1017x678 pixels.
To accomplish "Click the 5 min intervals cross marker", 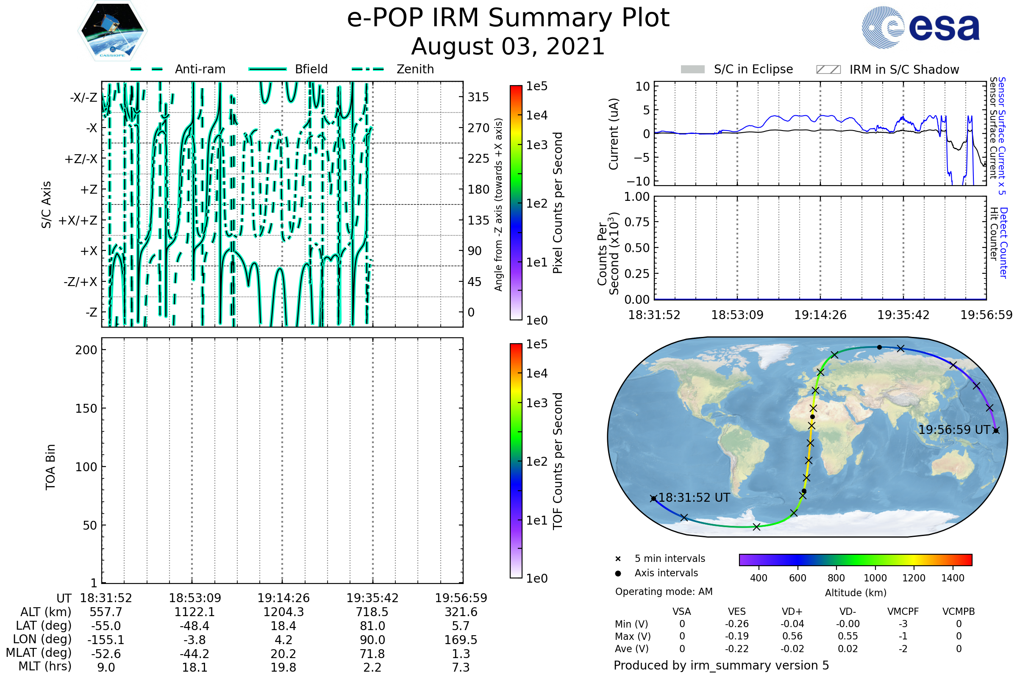I will coord(618,559).
